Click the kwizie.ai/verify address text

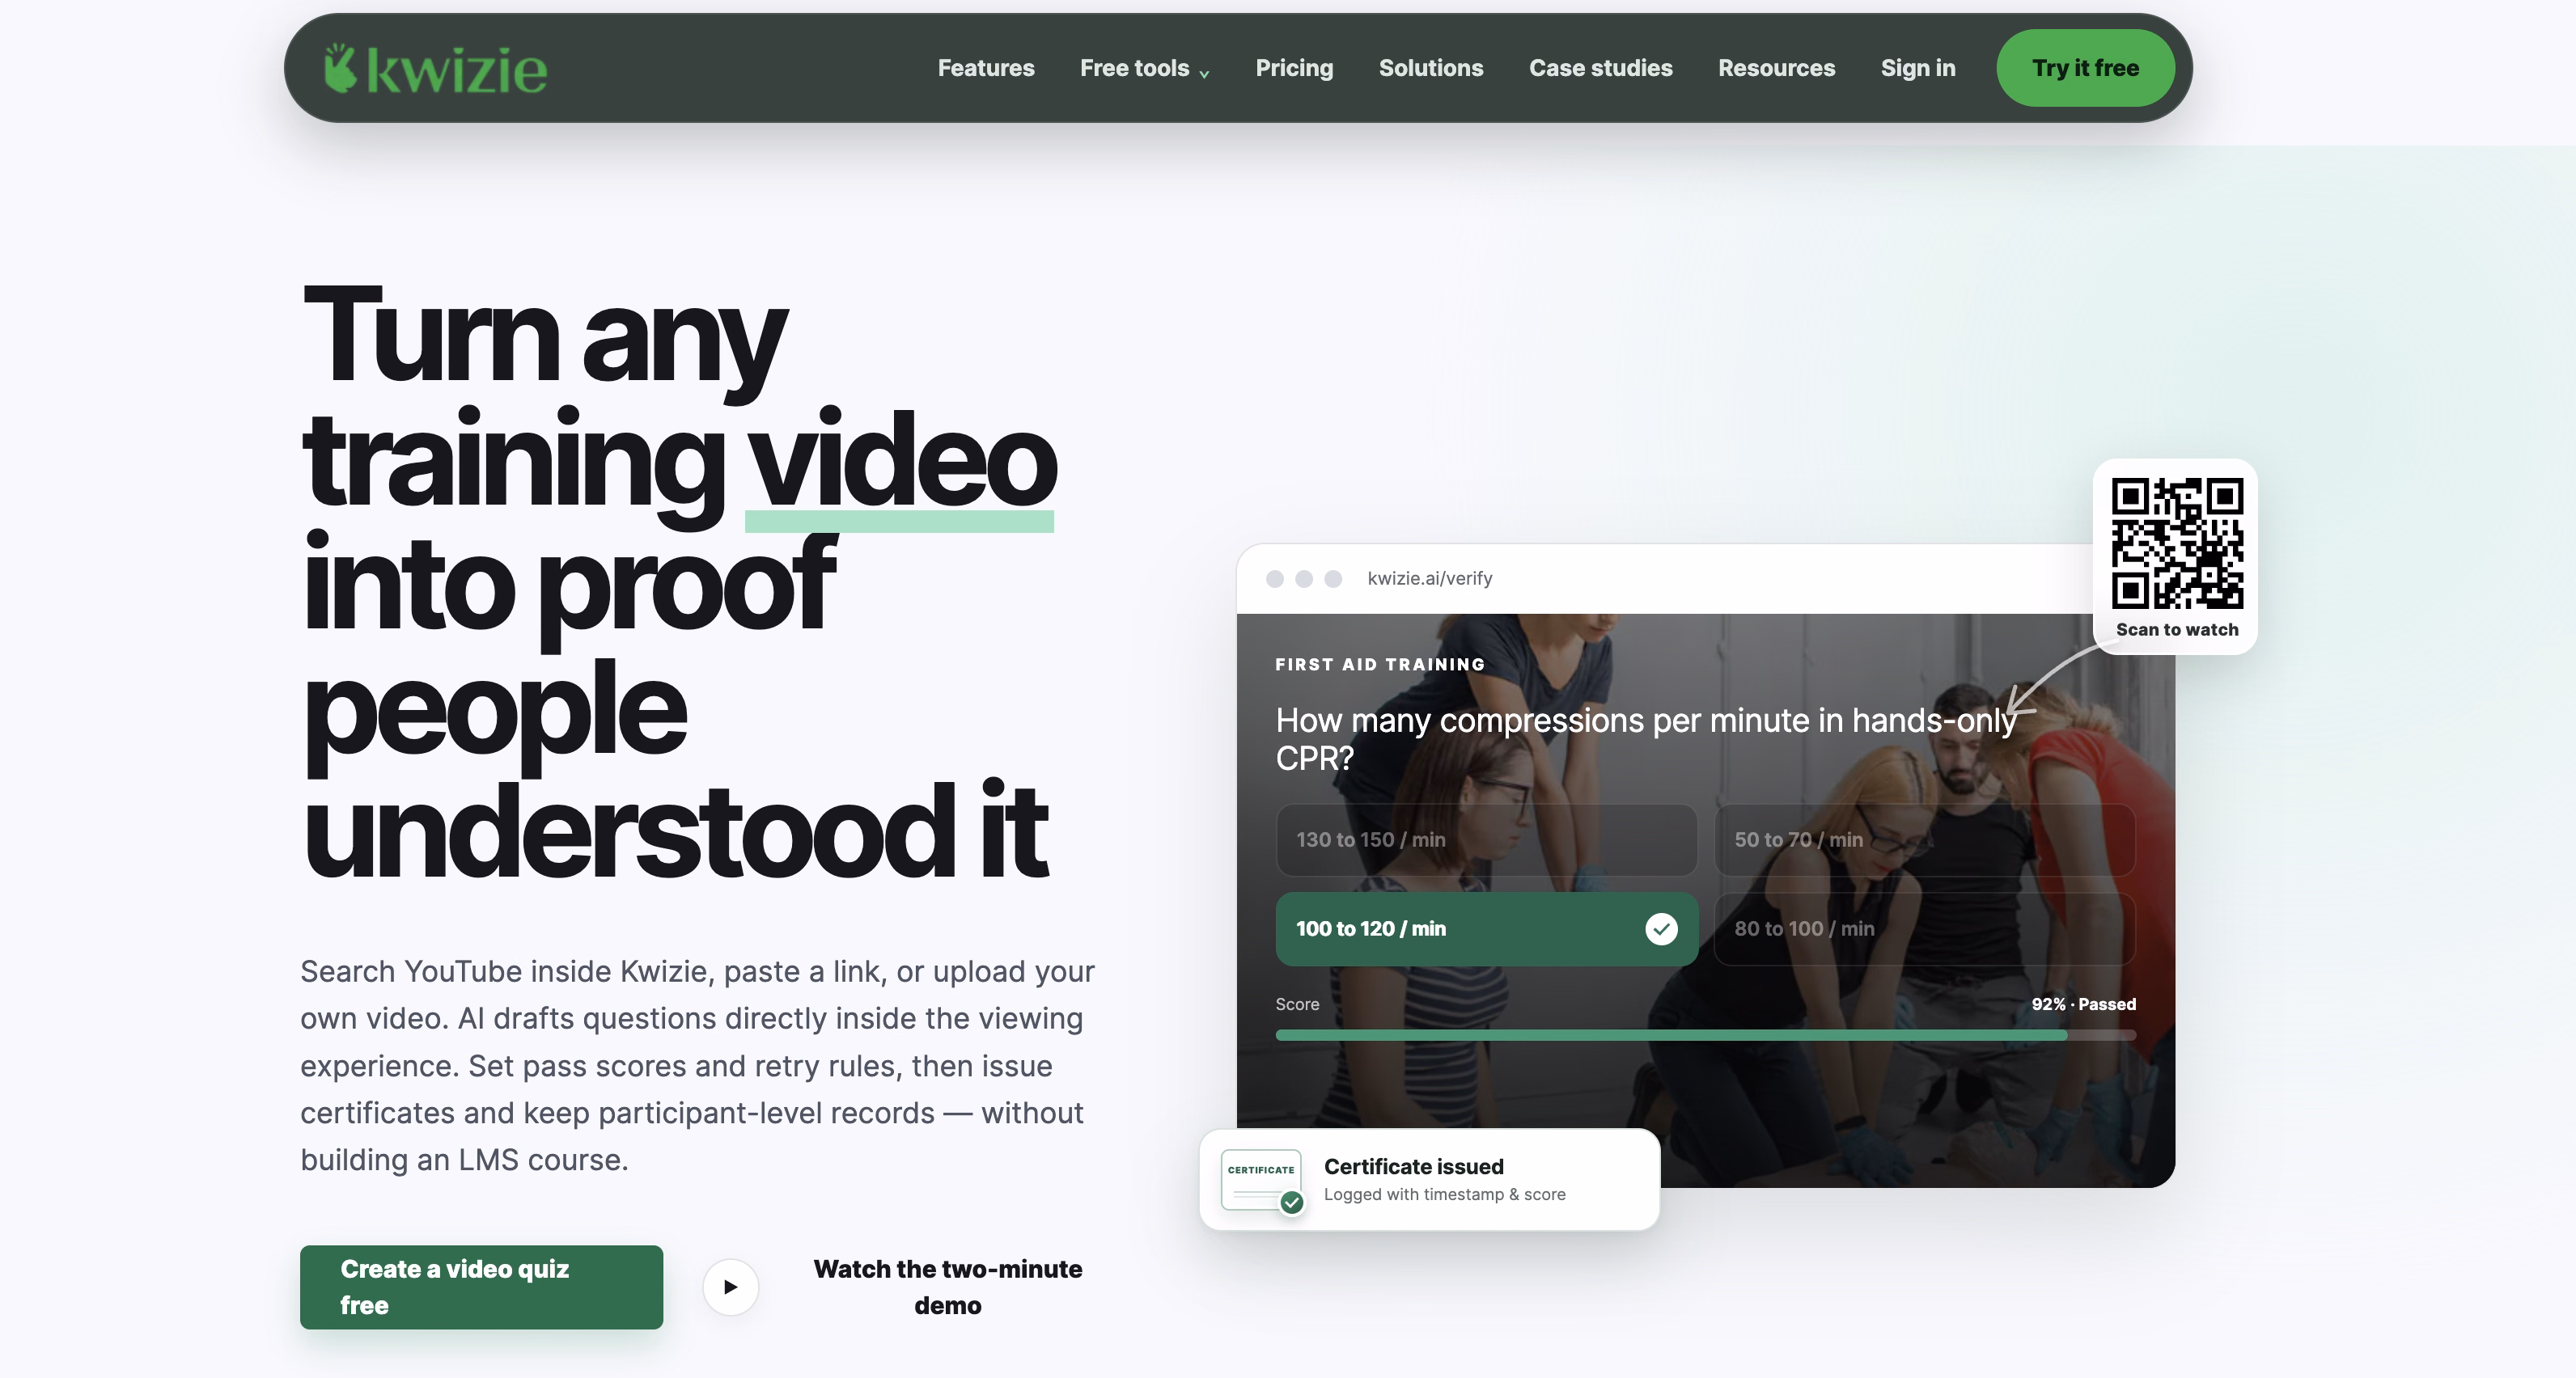[x=1429, y=578]
